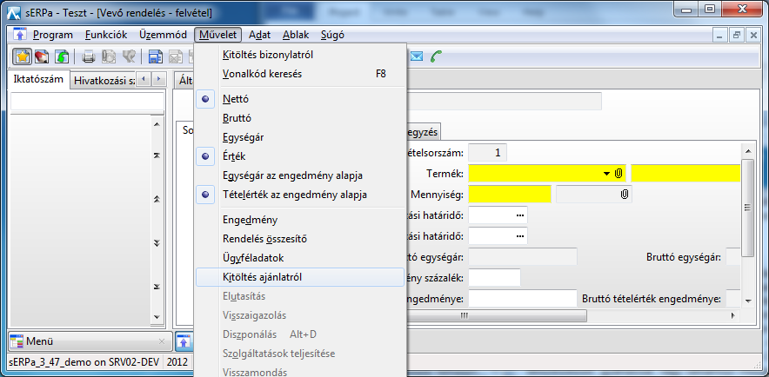Click the tab scroll left arrow
Screen dimensions: 769x377
click(x=143, y=79)
